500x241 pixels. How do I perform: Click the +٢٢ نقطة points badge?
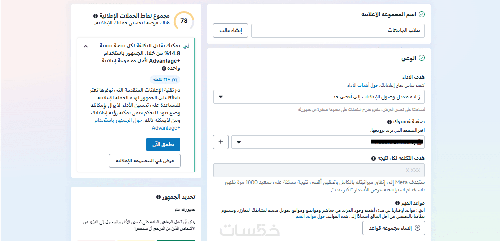165,80
